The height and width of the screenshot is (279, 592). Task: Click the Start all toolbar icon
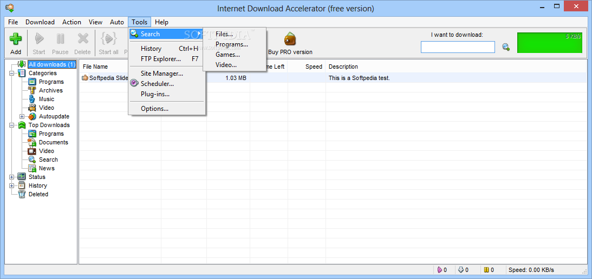tap(108, 39)
